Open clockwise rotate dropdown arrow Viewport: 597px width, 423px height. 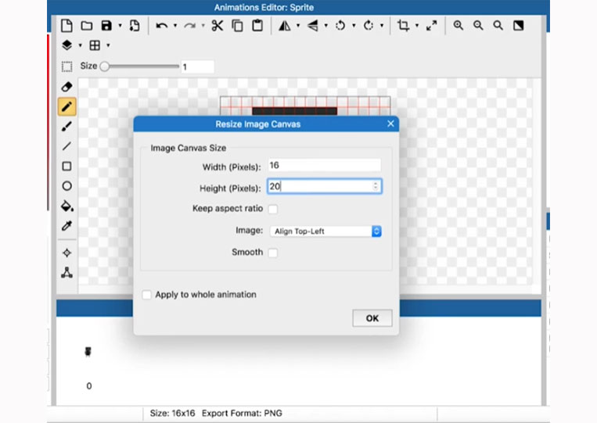pos(382,26)
